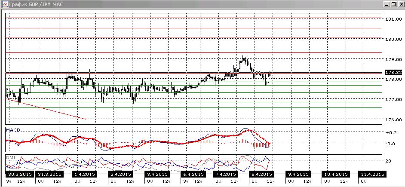The height and width of the screenshot is (187, 405).
Task: Select the 6.4.2015 date marker
Action: tap(194, 174)
